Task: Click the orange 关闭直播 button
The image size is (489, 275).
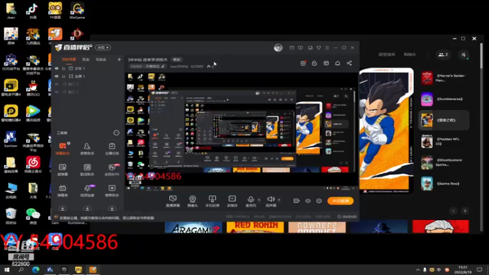Action: coord(340,201)
